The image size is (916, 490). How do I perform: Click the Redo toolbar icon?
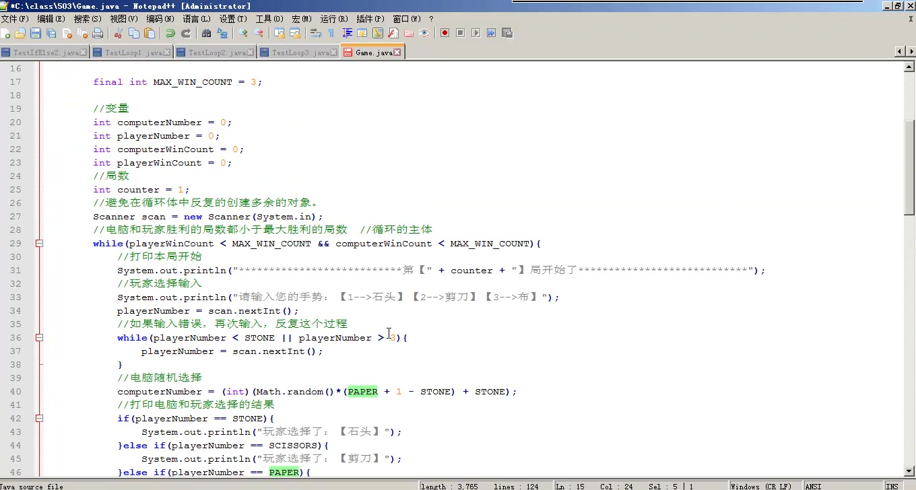pos(186,33)
